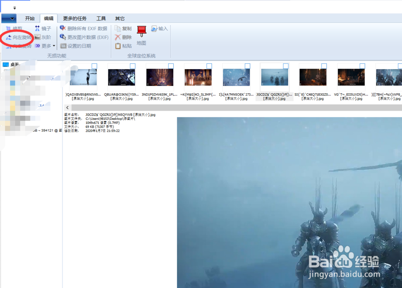Open the 其它 ribbon tab

120,18
